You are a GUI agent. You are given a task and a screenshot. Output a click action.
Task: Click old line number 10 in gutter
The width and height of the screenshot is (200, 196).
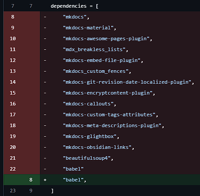(x=13, y=38)
